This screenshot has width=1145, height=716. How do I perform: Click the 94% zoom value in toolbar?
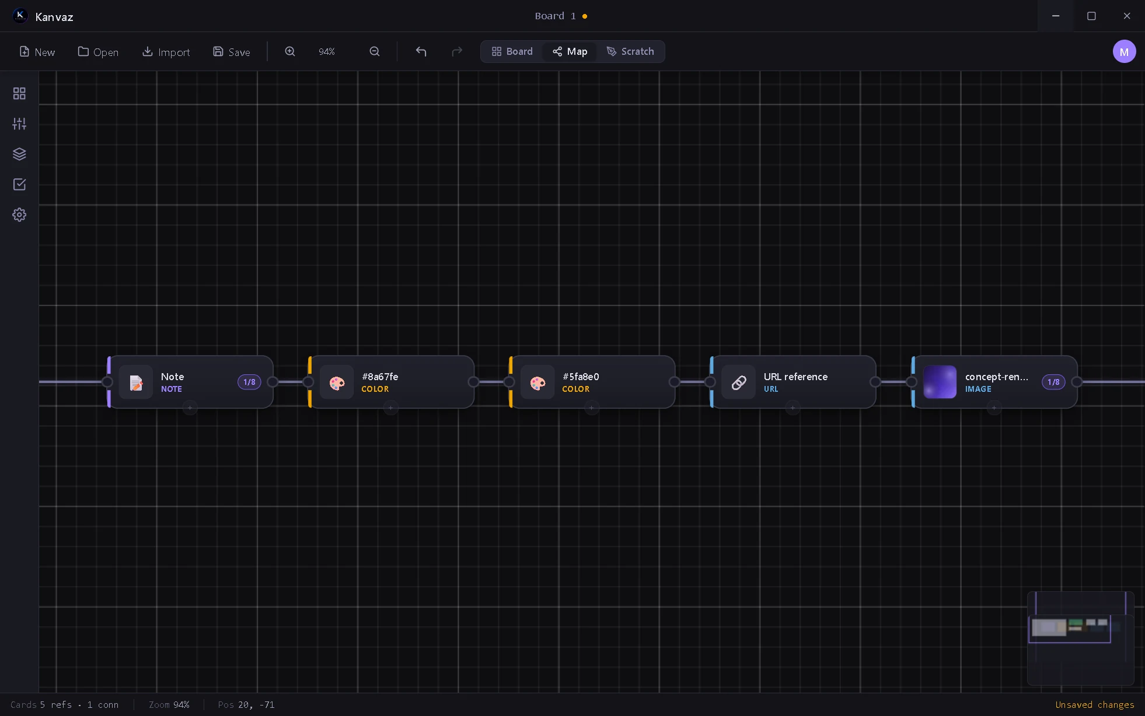[x=327, y=52]
